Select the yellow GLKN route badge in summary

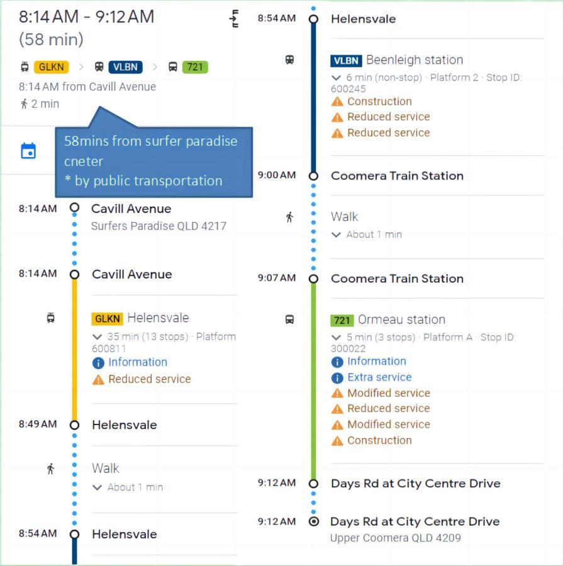point(52,67)
